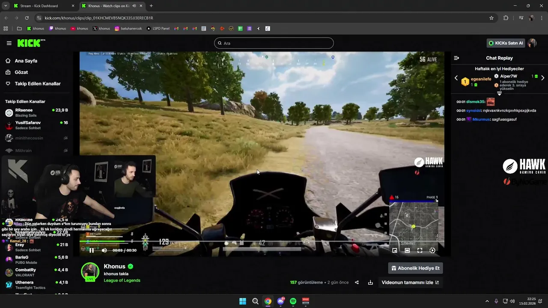Image resolution: width=548 pixels, height=308 pixels.
Task: Click synoidd username in chat
Action: 474,110
